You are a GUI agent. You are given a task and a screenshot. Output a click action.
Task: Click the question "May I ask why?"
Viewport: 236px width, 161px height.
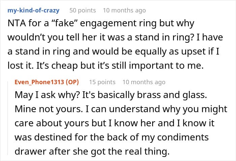pyautogui.click(x=47, y=95)
